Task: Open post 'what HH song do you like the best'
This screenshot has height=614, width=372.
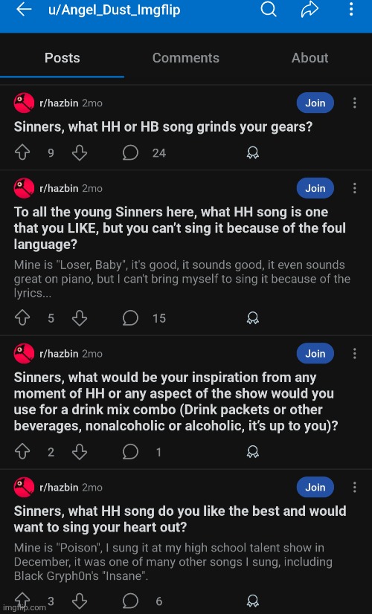Action: click(180, 520)
